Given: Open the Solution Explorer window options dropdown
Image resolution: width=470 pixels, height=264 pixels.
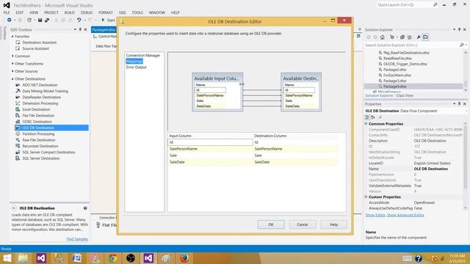Looking at the screenshot, I should [x=454, y=29].
